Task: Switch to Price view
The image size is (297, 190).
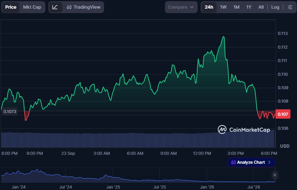Action: point(11,7)
